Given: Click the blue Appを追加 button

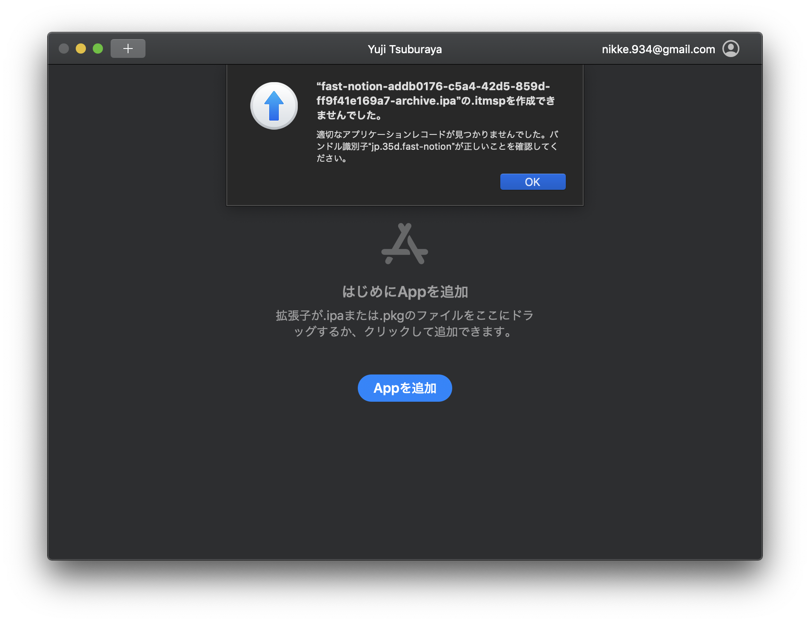Looking at the screenshot, I should tap(405, 388).
